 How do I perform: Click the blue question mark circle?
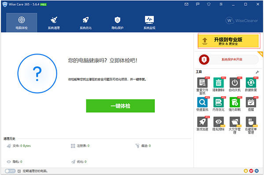tap(37, 73)
